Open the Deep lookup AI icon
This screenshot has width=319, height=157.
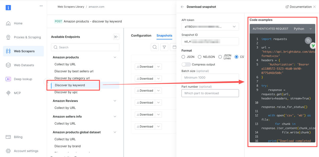pyautogui.click(x=8, y=79)
